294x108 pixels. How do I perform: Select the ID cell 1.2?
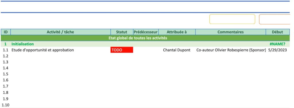point(6,56)
